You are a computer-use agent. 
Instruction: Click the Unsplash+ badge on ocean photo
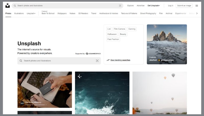point(80,76)
